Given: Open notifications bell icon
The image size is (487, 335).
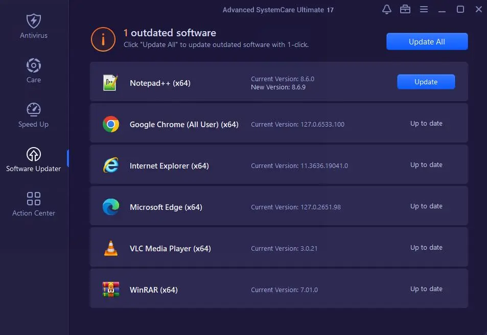Looking at the screenshot, I should click(x=387, y=9).
